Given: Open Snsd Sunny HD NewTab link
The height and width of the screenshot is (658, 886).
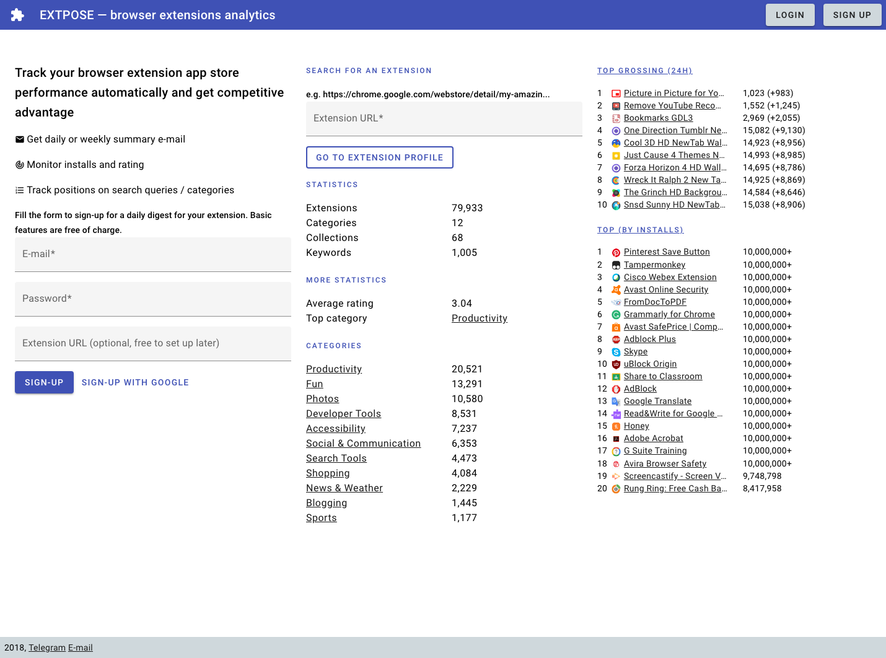Looking at the screenshot, I should pos(675,205).
